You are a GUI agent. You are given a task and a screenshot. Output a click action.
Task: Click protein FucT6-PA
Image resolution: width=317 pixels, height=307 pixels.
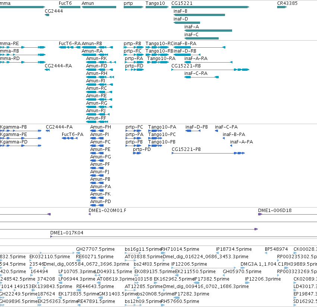pyautogui.click(x=70, y=138)
